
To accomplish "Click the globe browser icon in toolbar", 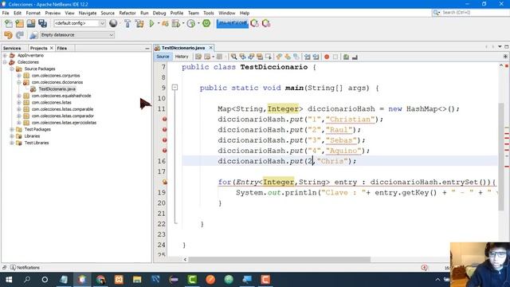I will [x=113, y=23].
